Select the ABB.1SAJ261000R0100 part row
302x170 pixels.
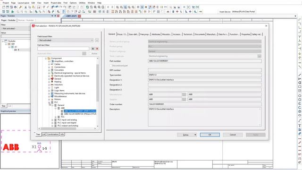[x=80, y=114]
